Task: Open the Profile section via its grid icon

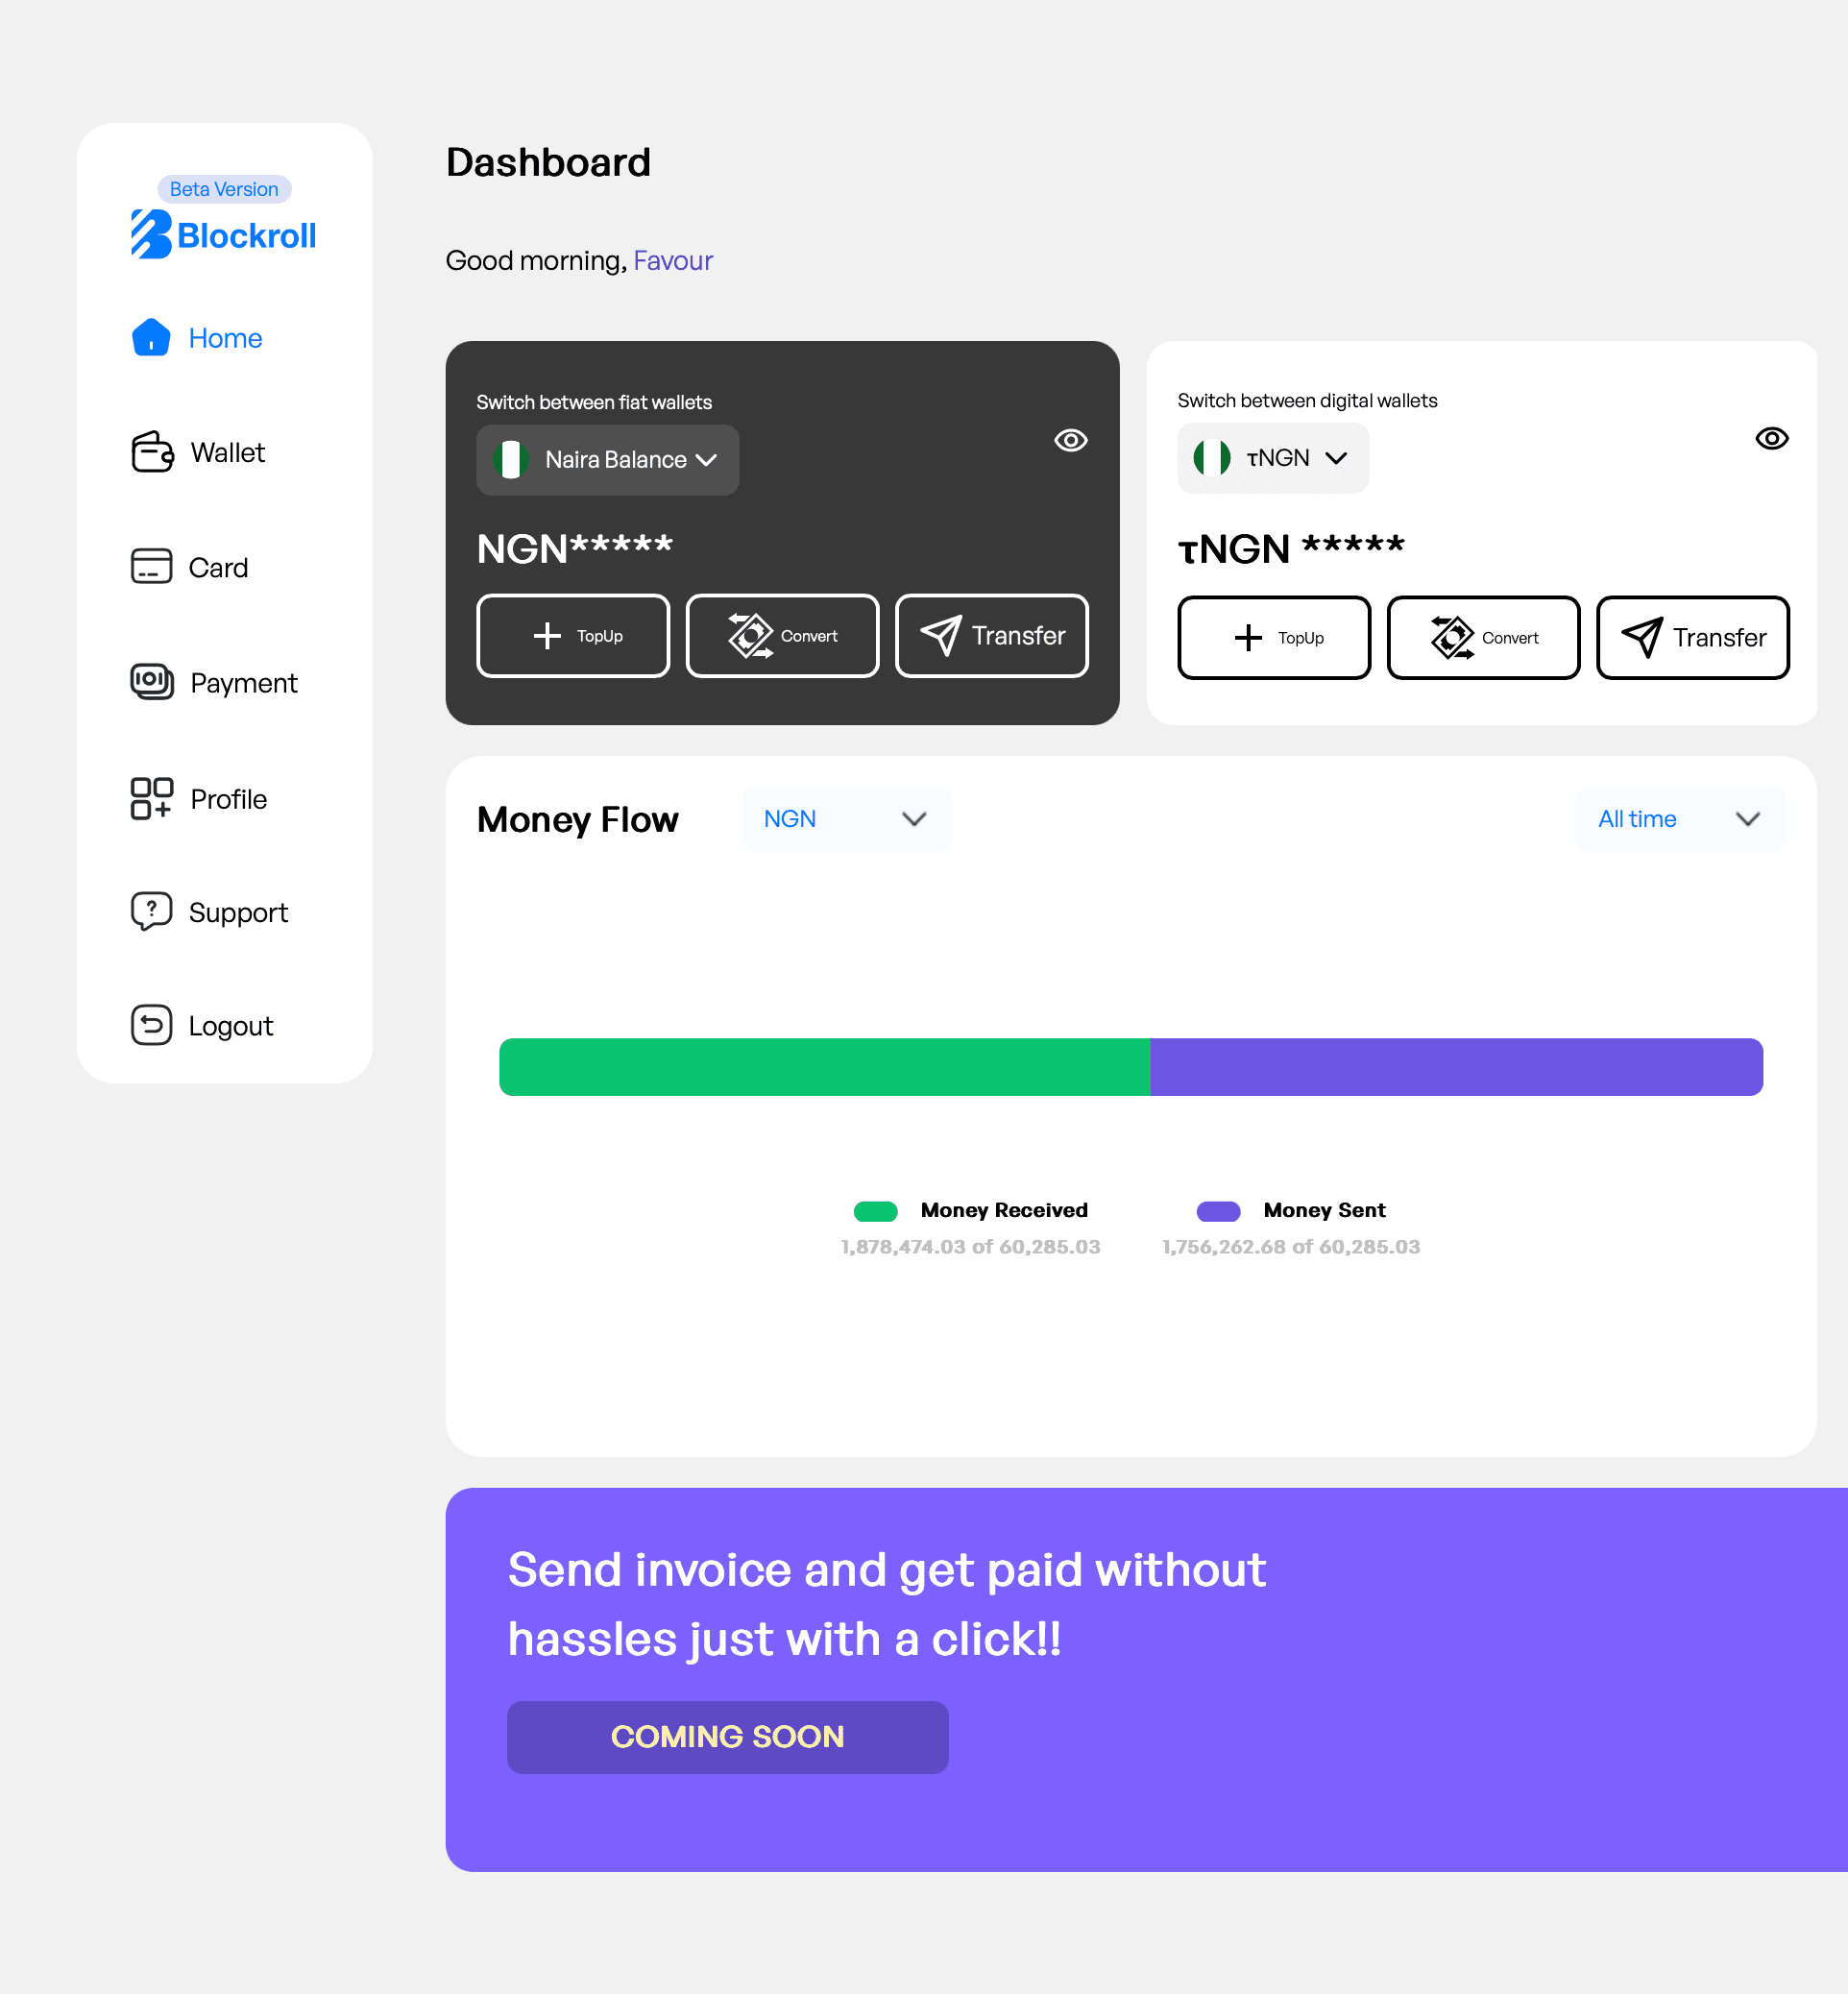Action: (x=151, y=798)
